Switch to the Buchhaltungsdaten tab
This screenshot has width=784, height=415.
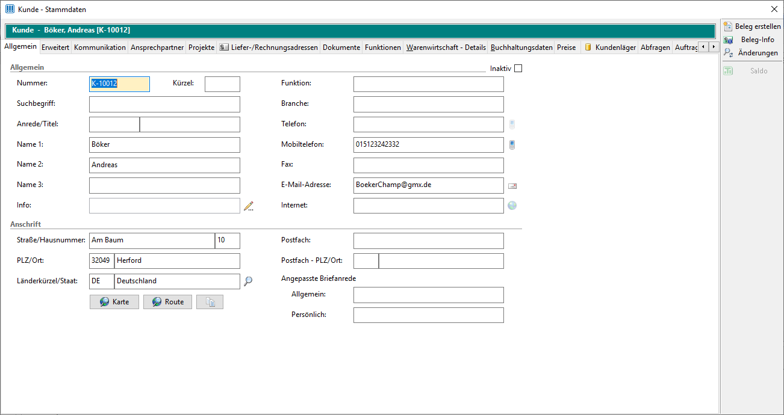521,48
